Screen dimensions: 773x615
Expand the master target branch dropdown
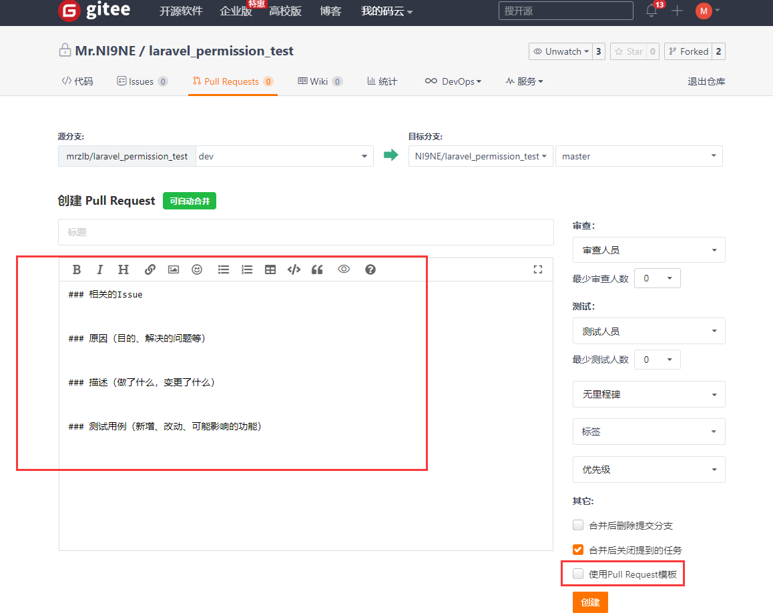[x=639, y=156]
